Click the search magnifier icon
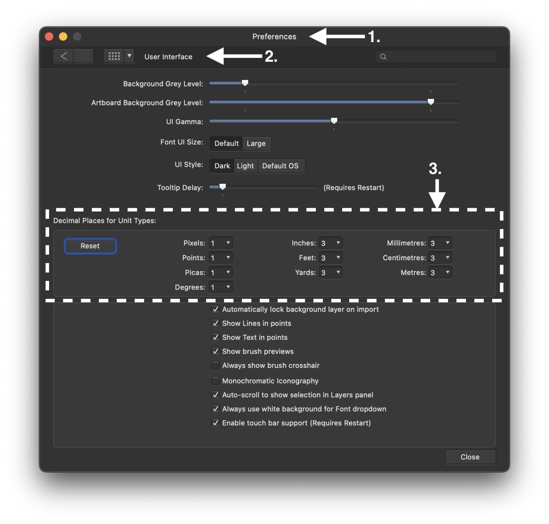Screen dimensions: 549x524 (383, 57)
